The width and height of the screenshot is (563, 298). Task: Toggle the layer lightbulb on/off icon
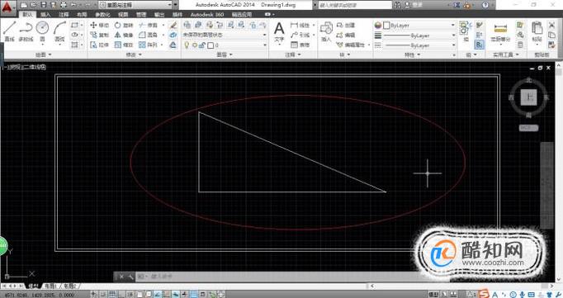[187, 45]
